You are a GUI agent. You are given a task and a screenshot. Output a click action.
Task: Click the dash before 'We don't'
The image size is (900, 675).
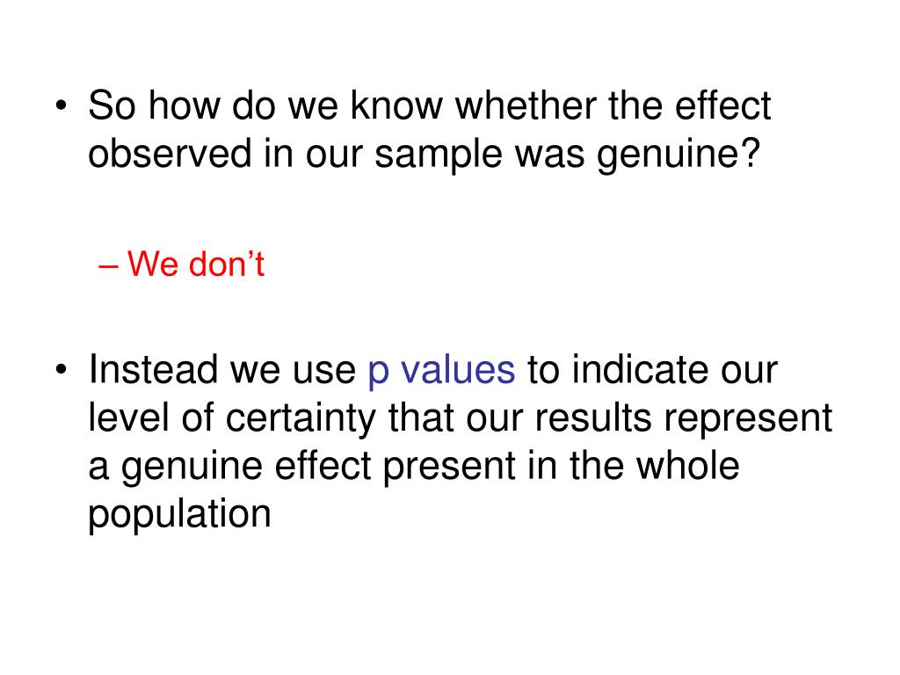click(108, 266)
